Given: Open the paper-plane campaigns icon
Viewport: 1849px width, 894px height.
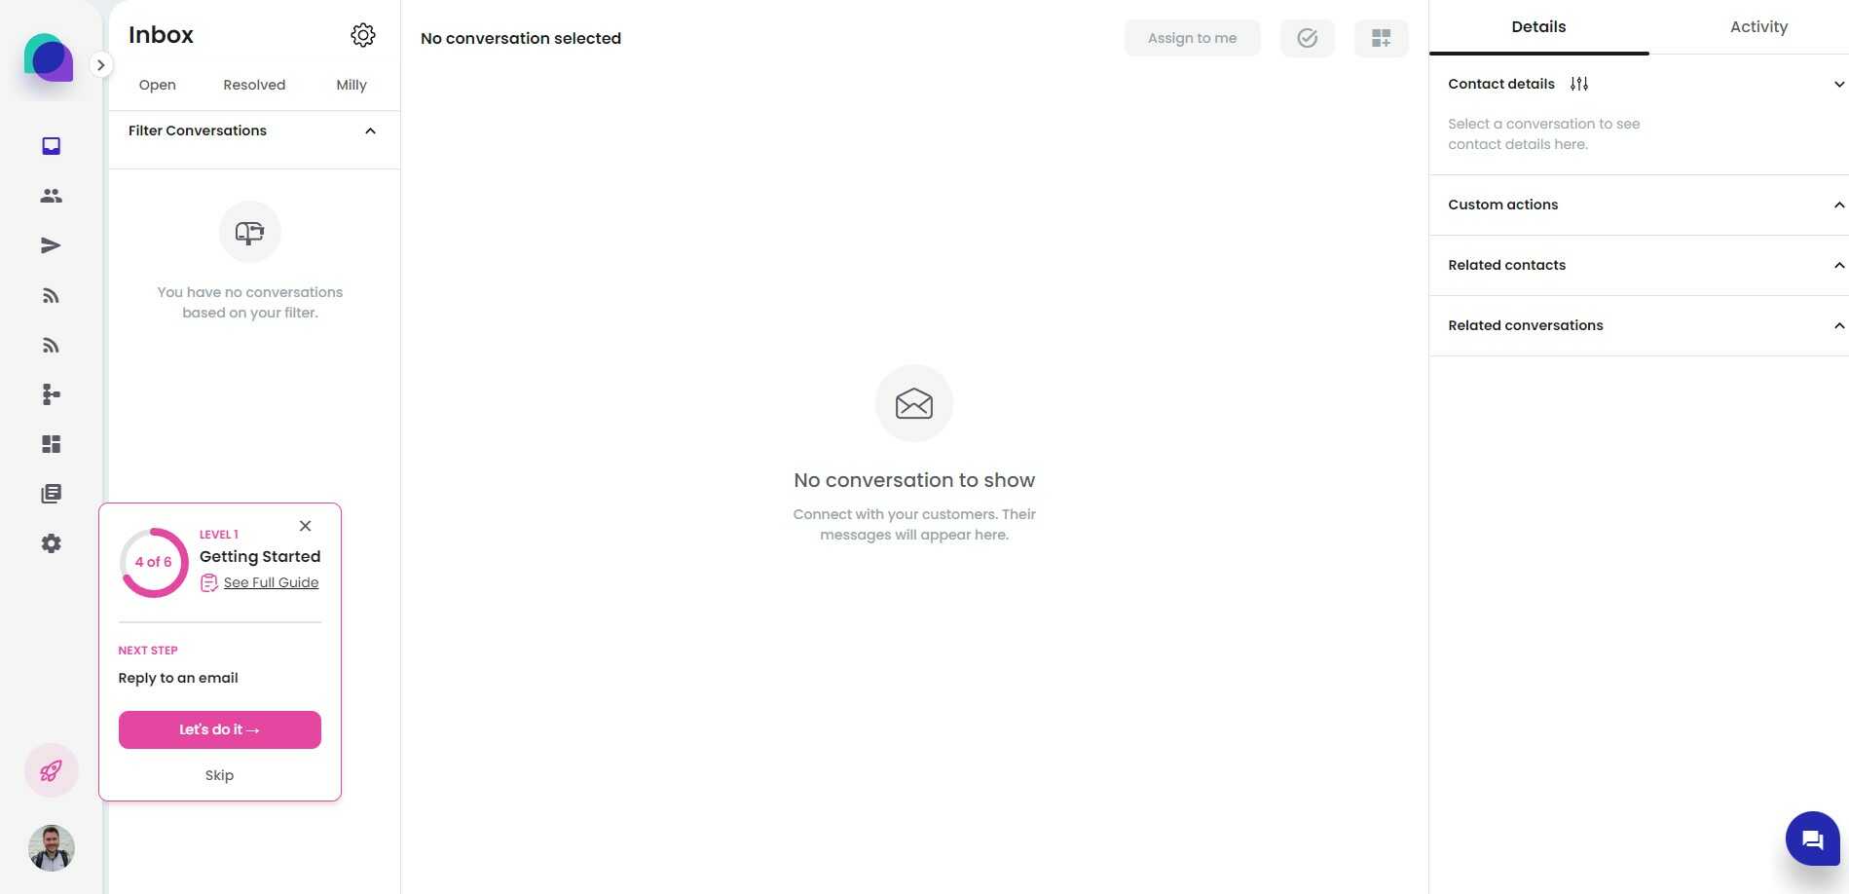Looking at the screenshot, I should click(x=52, y=245).
